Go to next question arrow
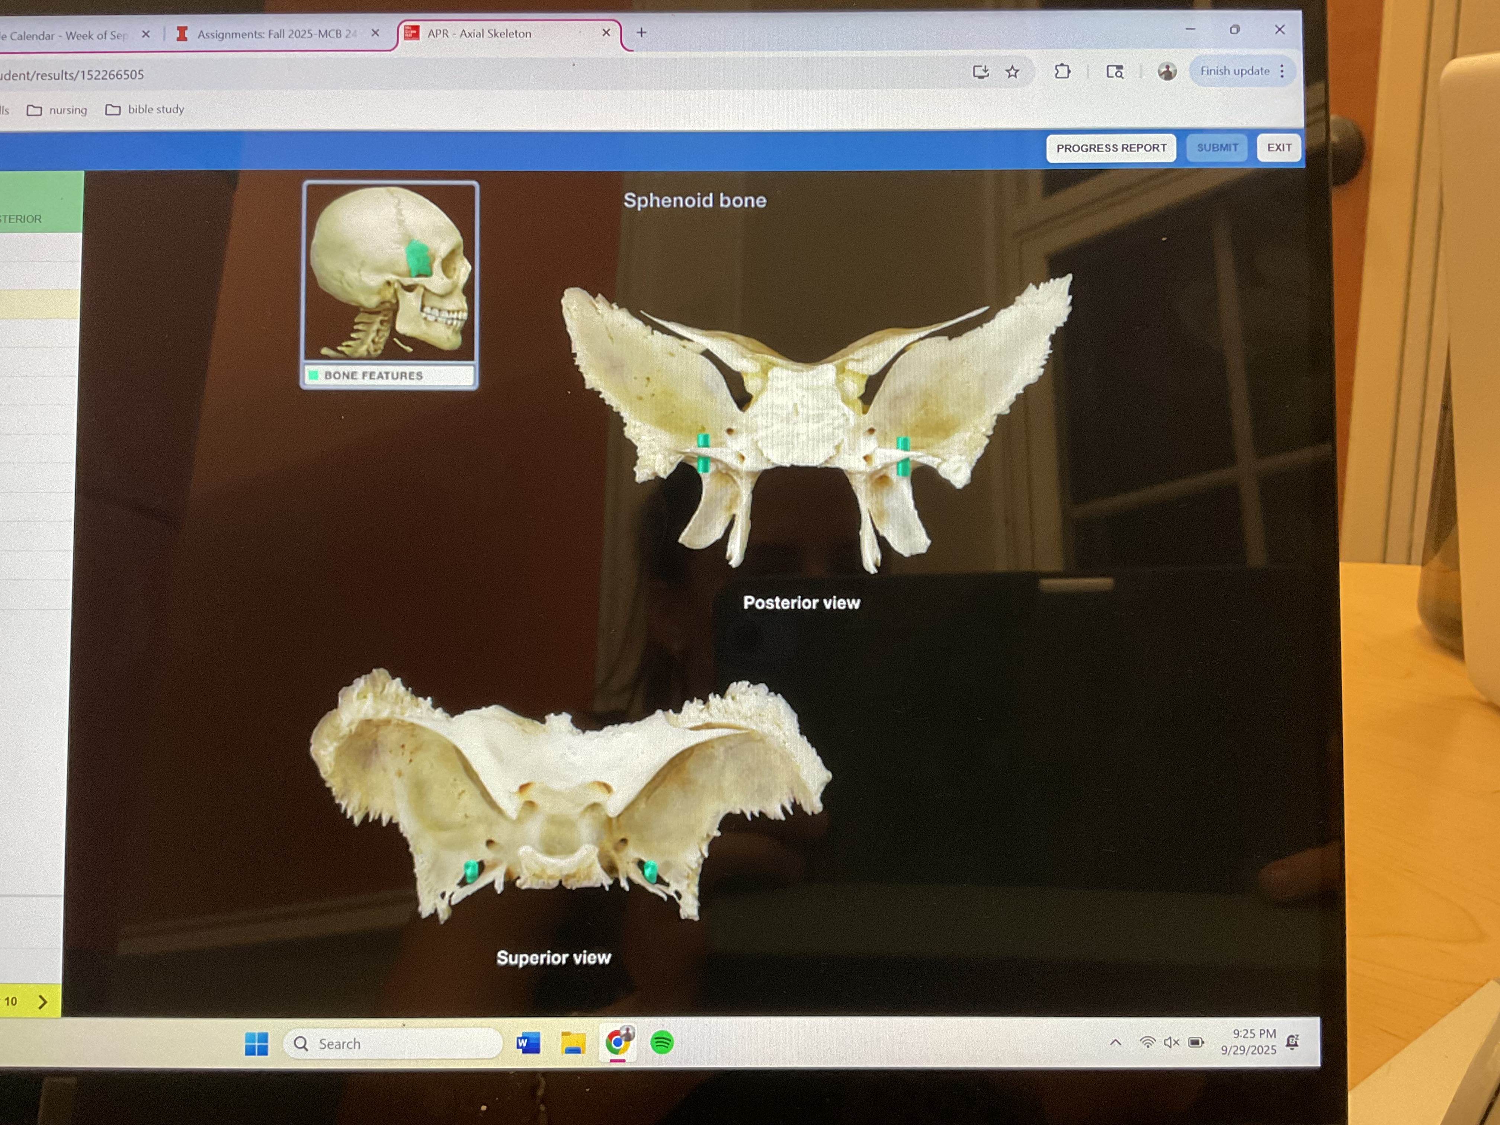The image size is (1500, 1125). tap(43, 1001)
